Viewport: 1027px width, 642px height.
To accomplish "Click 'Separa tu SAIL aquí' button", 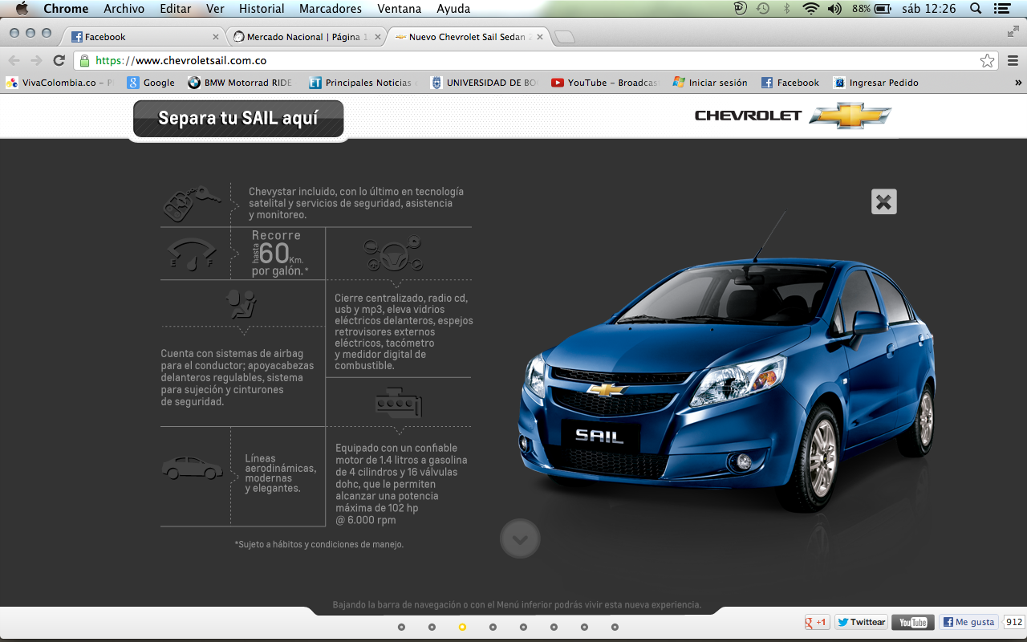I will click(x=238, y=119).
